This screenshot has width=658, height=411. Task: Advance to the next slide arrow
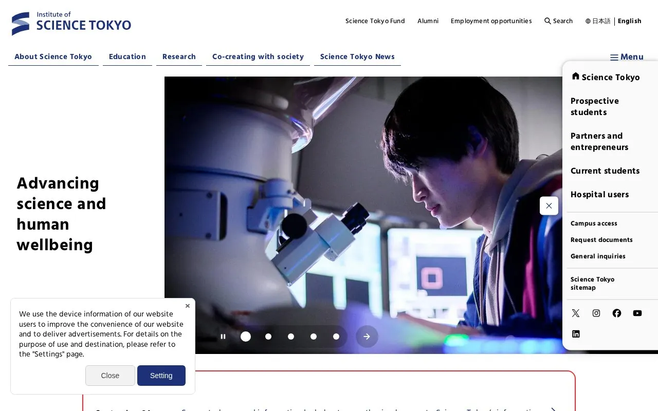(x=367, y=337)
